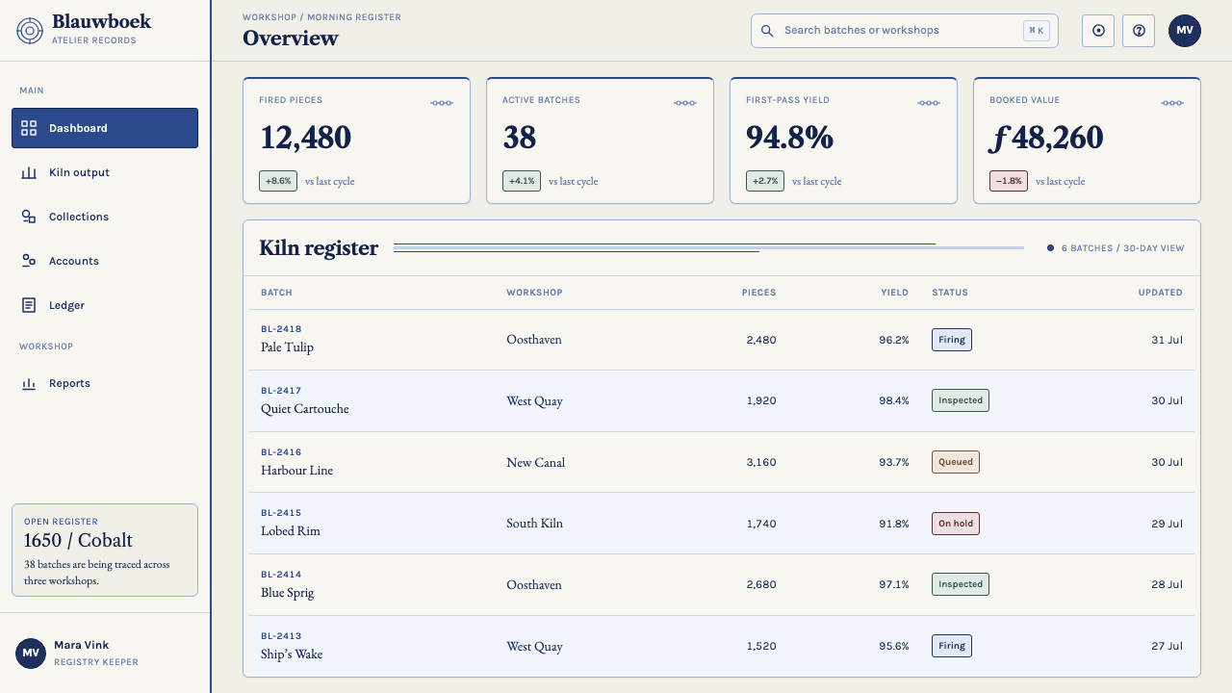Sort by the Yield column header

click(895, 293)
